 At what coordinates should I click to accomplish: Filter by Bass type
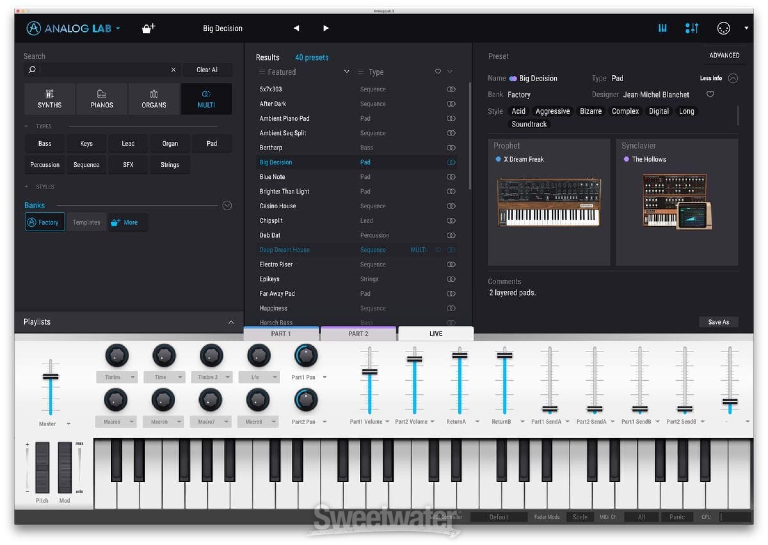click(45, 144)
